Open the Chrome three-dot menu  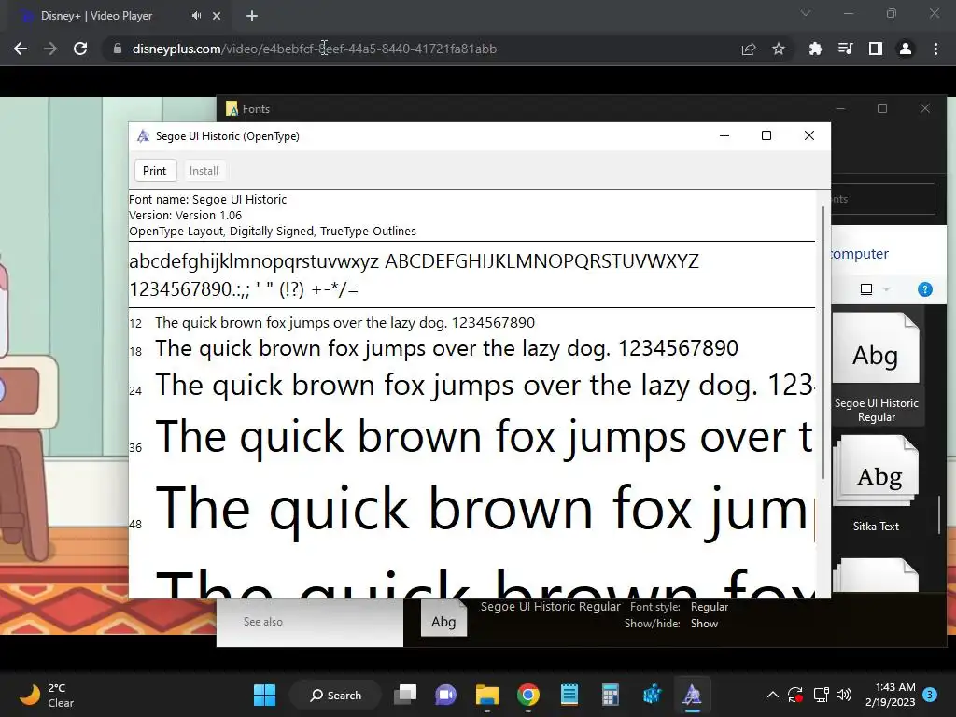[935, 49]
